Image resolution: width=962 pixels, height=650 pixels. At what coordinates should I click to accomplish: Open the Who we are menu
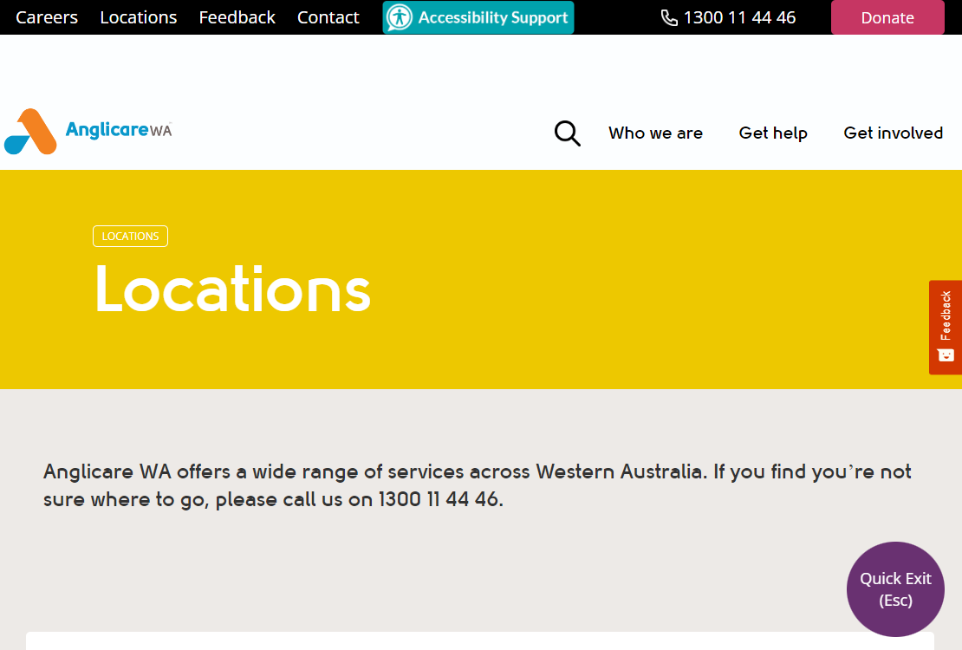pos(655,133)
